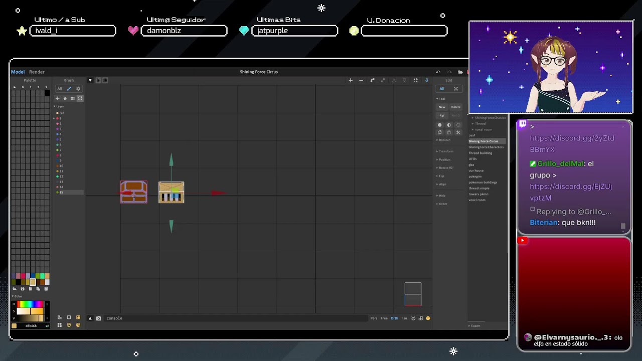Toggle visibility dot of layer 12
Screen dimensions: 642x361
58,176
